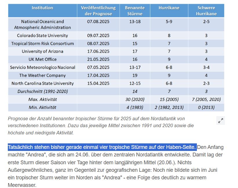Click the "Hurrikane" column header
Screen dimensions: 238x188
pos(169,8)
